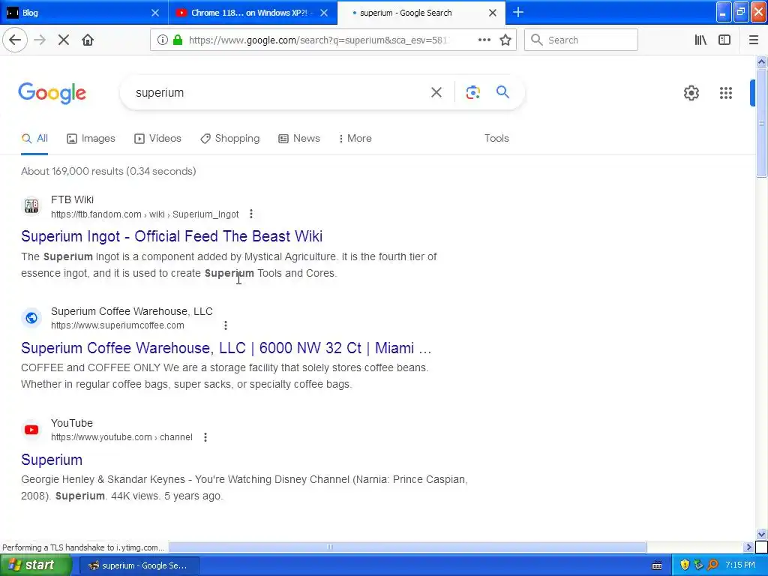Open the Library bookshelf icon

[700, 40]
